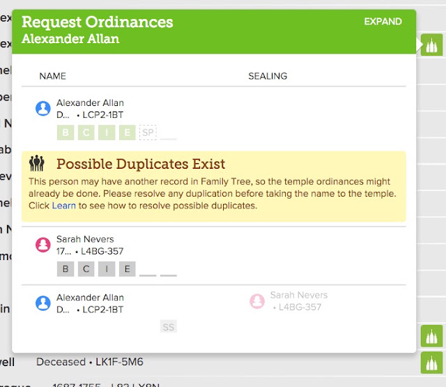Click the temple icon beside LK1F-5M6 row

[431, 363]
